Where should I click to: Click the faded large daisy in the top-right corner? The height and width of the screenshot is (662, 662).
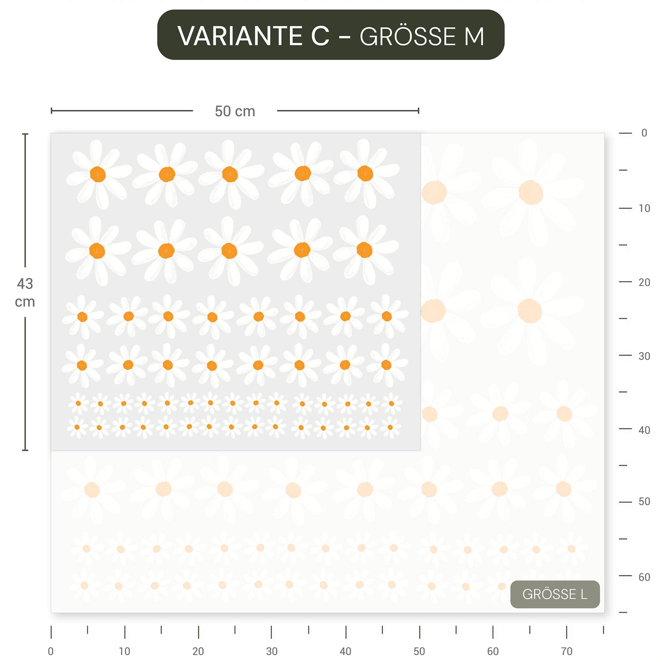531,192
